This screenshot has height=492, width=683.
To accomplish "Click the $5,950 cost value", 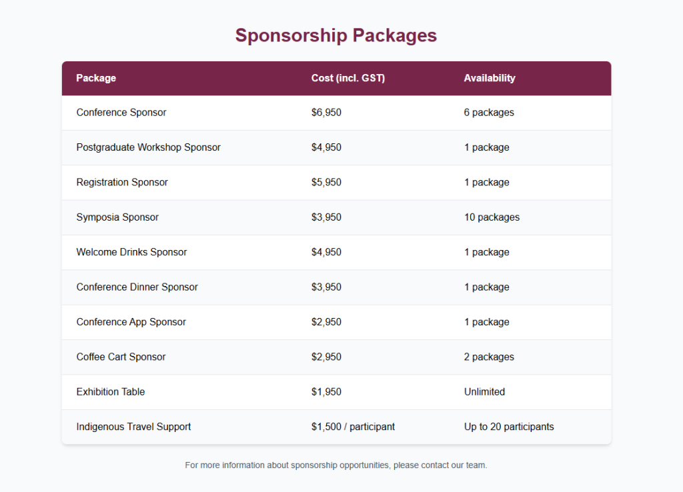I will pos(326,183).
